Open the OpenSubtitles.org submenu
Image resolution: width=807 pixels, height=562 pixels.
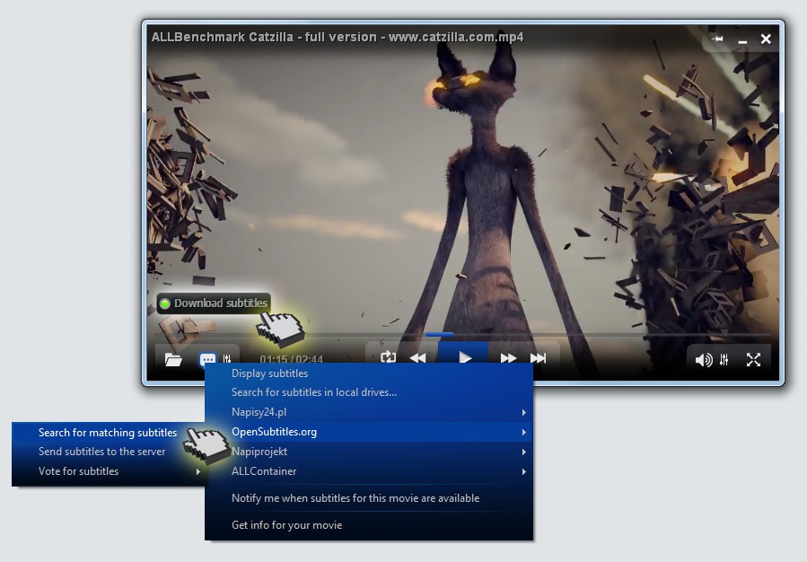point(369,432)
